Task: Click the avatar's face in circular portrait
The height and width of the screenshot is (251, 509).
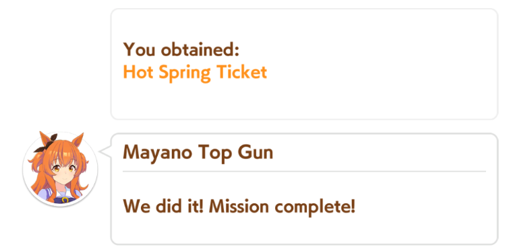Action: (x=61, y=172)
